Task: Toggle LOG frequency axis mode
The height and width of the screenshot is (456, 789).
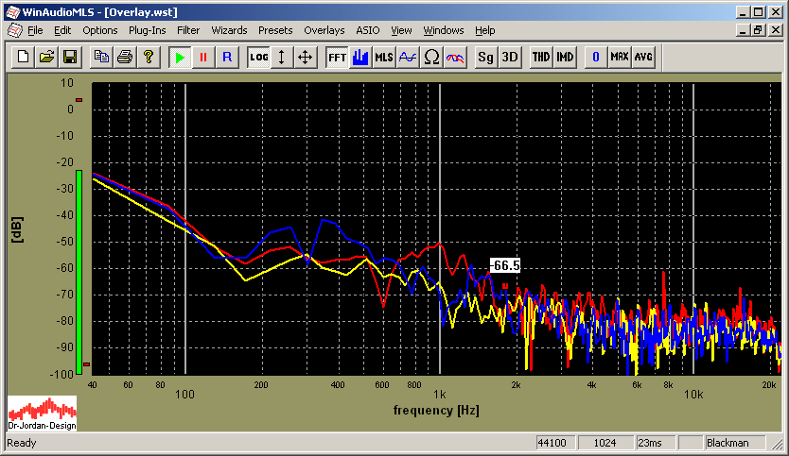Action: (x=258, y=57)
